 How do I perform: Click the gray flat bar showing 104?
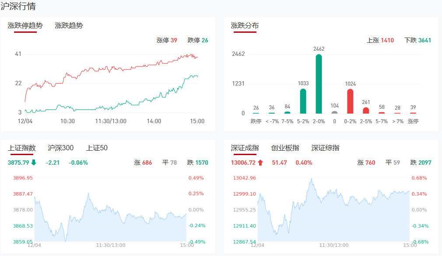pos(334,112)
